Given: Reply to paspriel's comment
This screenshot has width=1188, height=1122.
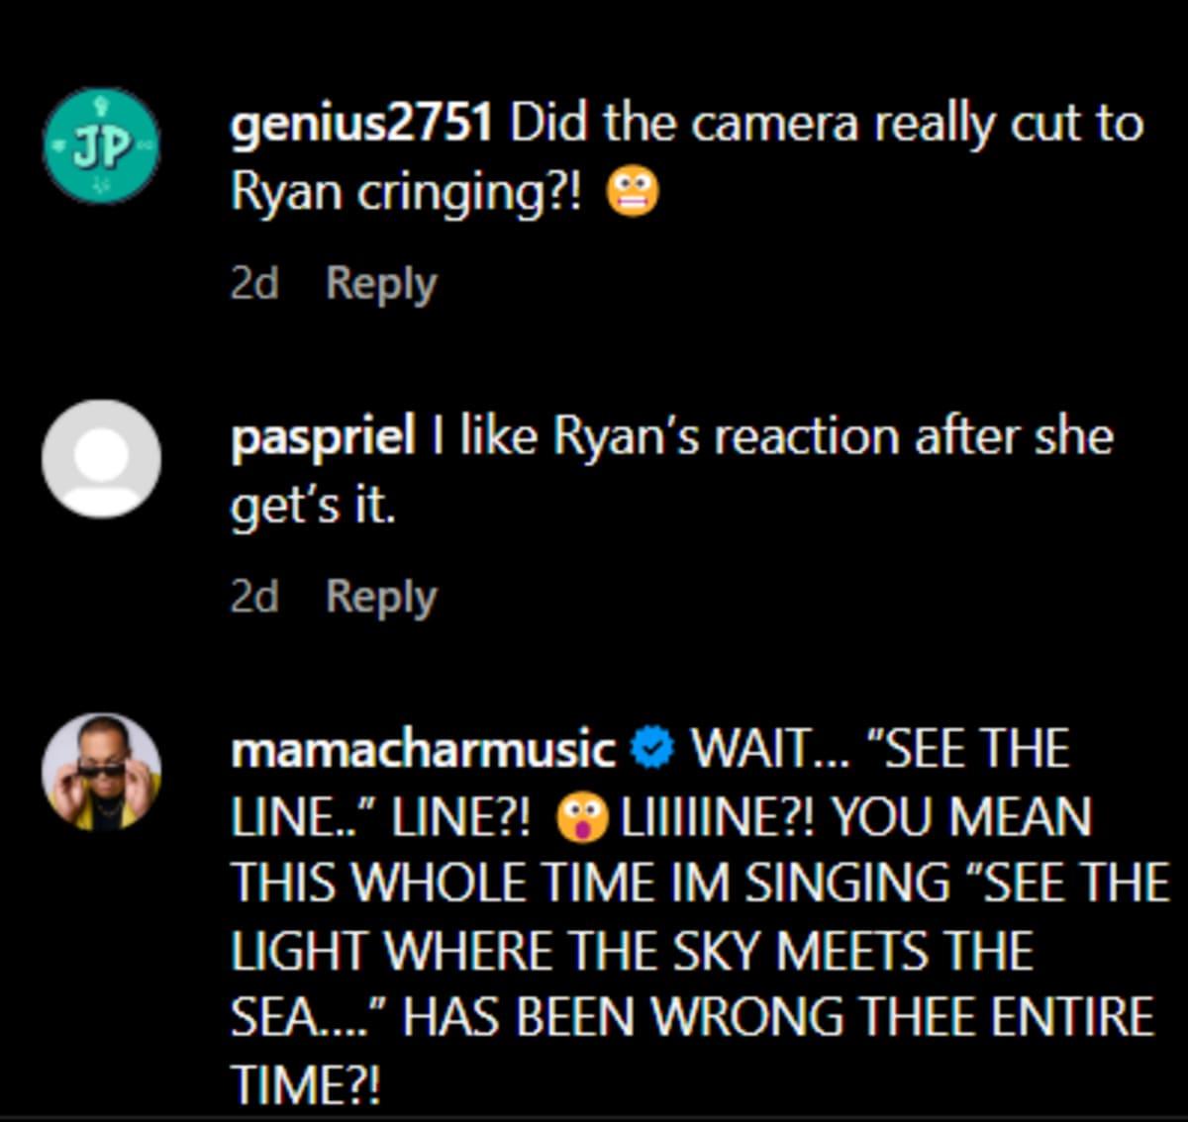Looking at the screenshot, I should point(381,597).
